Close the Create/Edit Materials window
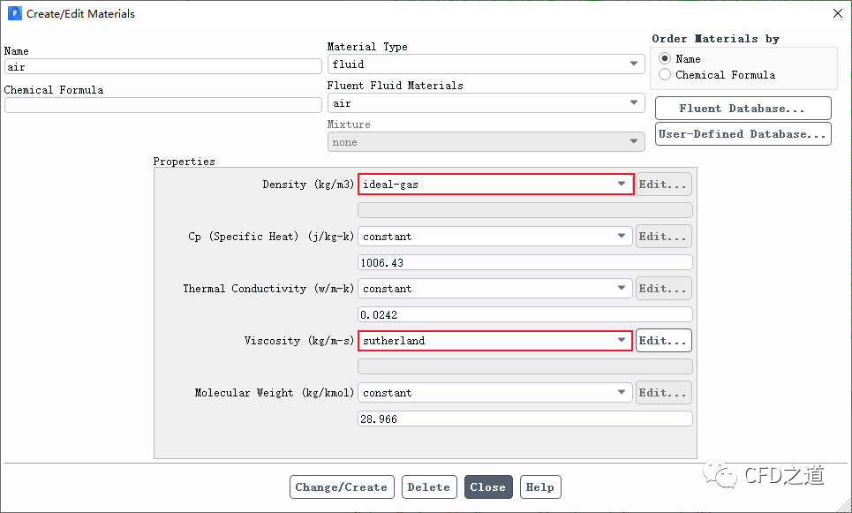The width and height of the screenshot is (852, 513). pos(837,13)
